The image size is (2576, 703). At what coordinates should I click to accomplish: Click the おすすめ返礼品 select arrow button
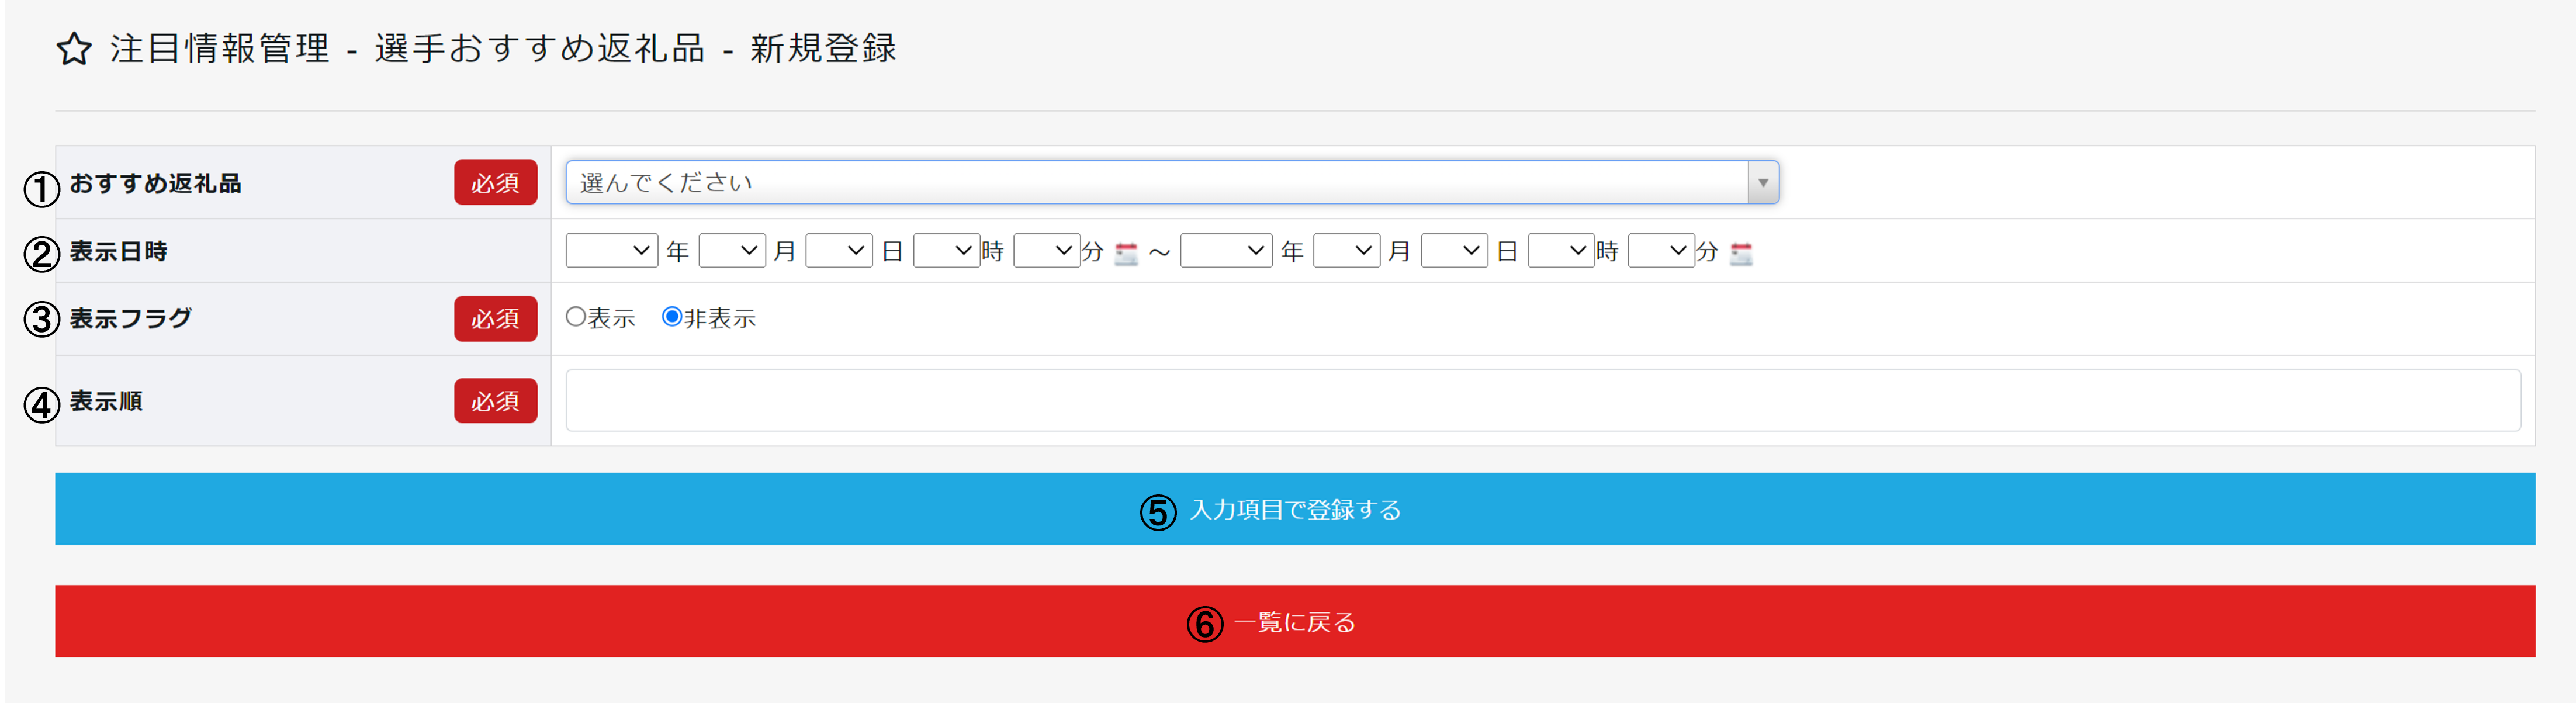point(1763,183)
